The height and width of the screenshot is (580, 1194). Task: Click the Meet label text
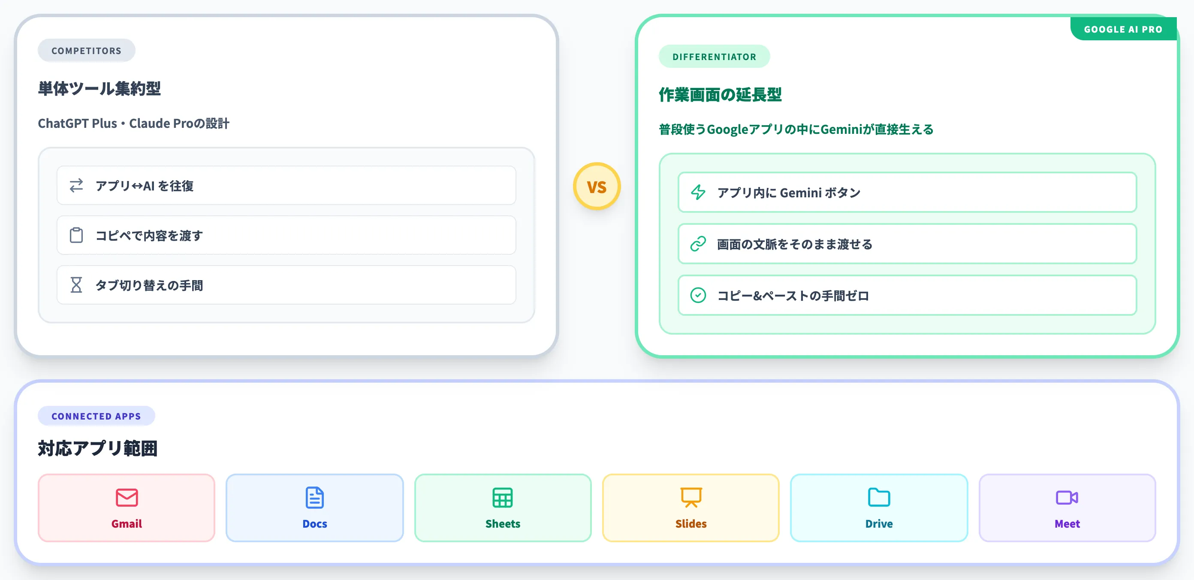coord(1067,524)
